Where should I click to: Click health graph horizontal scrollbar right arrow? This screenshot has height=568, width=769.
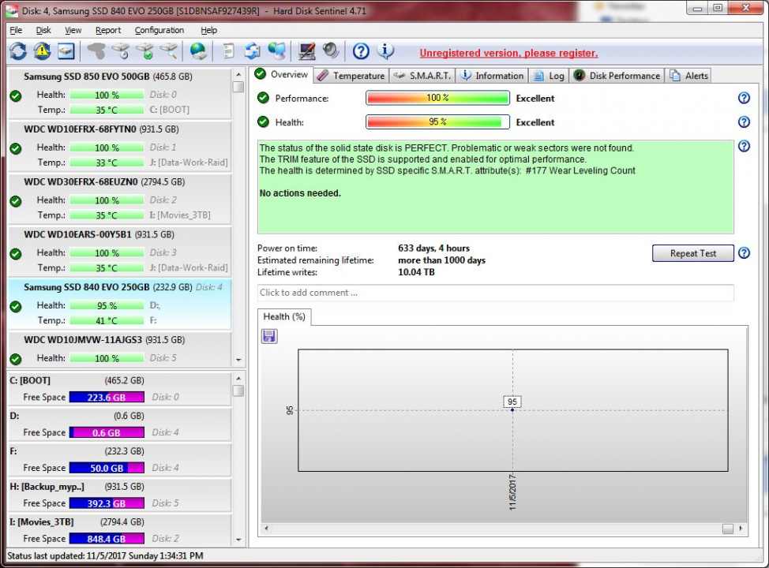pyautogui.click(x=741, y=529)
